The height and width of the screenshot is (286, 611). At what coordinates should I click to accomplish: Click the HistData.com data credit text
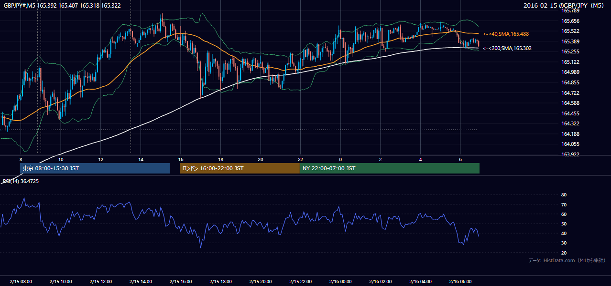(567, 260)
